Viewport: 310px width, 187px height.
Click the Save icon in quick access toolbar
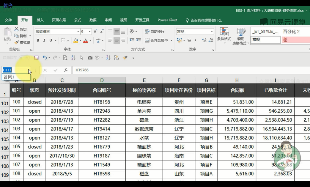click(36, 58)
